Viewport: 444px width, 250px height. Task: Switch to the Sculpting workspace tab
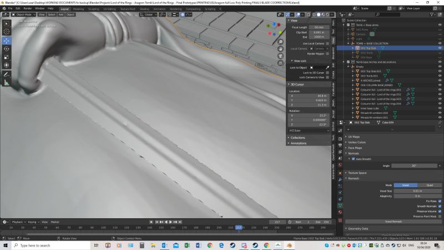click(93, 9)
